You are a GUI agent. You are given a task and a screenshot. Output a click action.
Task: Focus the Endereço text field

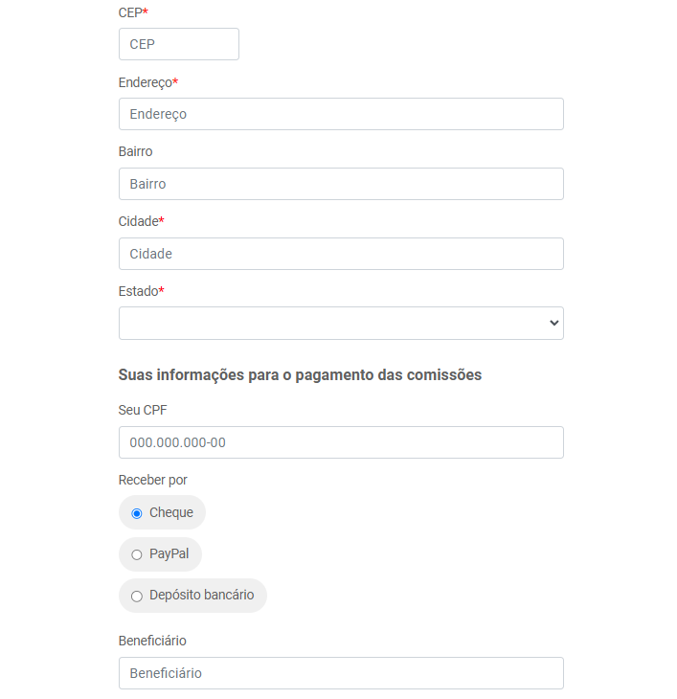tap(341, 114)
